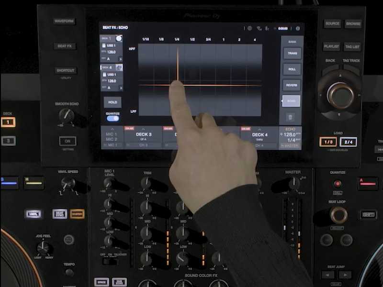Toggle the Smooth Echo ON button
Viewport: 383px width, 287px height.
(68, 141)
